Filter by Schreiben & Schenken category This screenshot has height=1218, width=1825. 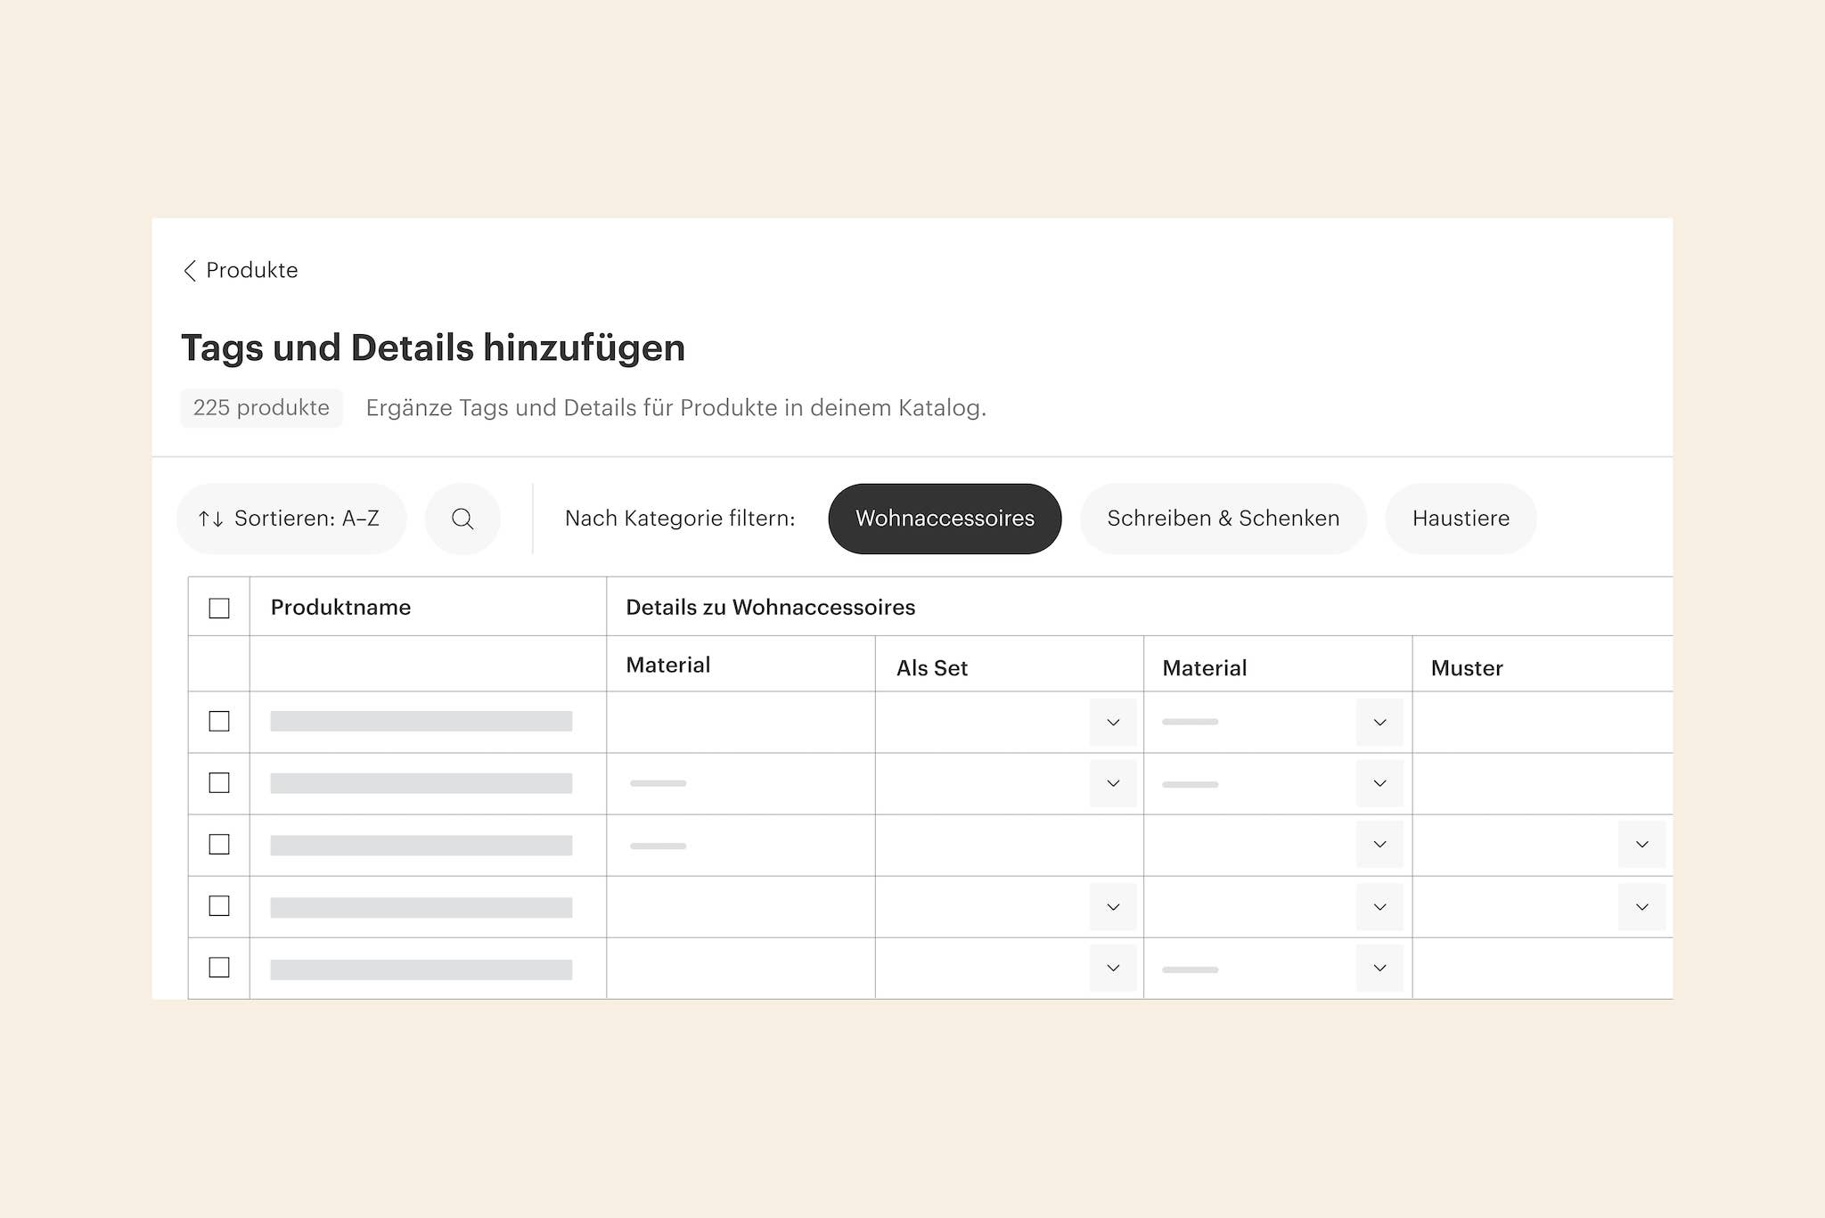pyautogui.click(x=1223, y=519)
